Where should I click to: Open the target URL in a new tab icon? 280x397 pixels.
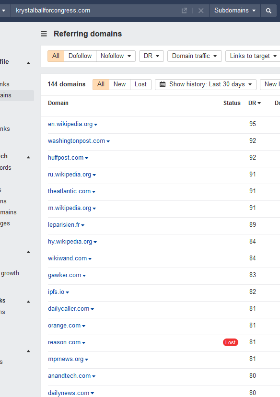(184, 11)
